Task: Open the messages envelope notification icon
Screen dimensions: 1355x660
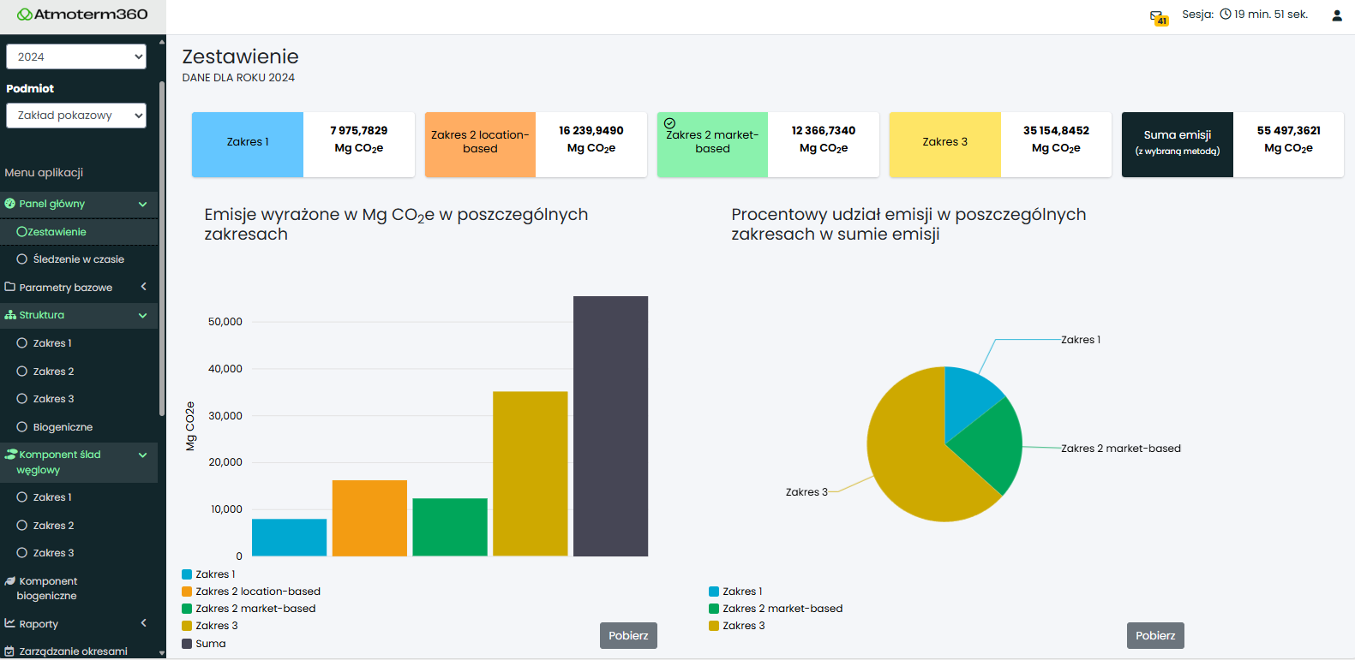Action: [1157, 16]
